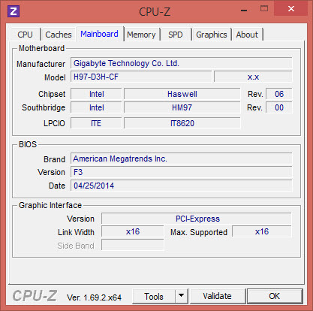313x311 pixels.
Task: Go to the Memory tab
Action: pyautogui.click(x=141, y=35)
